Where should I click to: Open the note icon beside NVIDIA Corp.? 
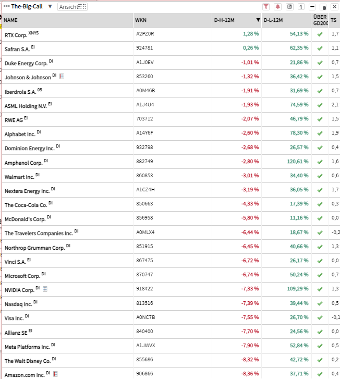click(x=44, y=289)
